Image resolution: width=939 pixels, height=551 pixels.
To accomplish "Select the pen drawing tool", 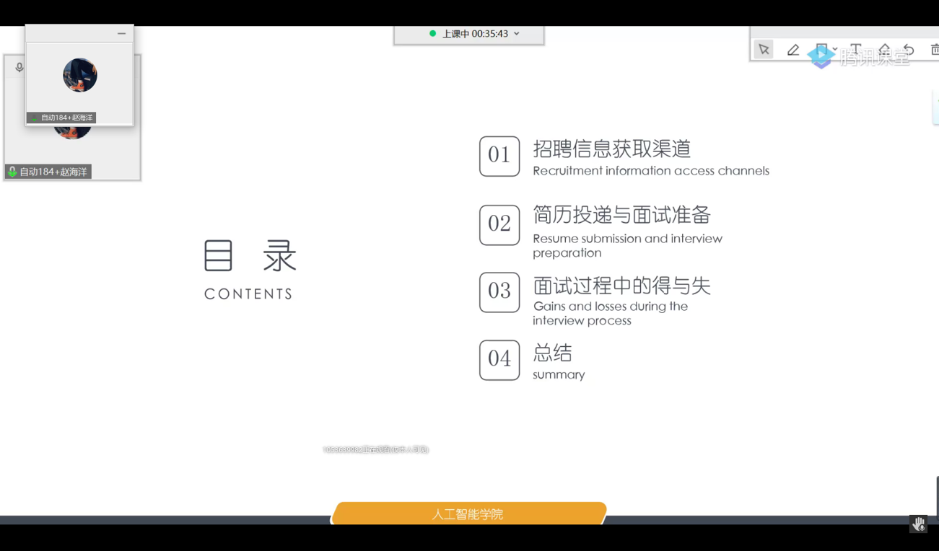I will coord(793,50).
